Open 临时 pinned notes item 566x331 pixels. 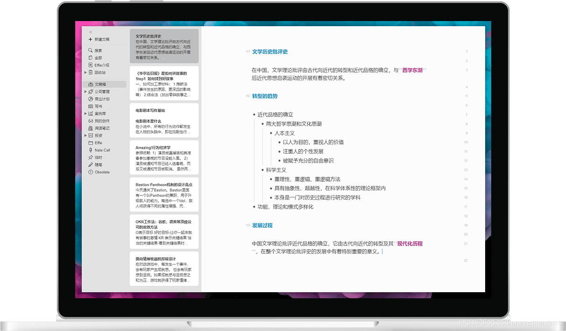pos(98,158)
